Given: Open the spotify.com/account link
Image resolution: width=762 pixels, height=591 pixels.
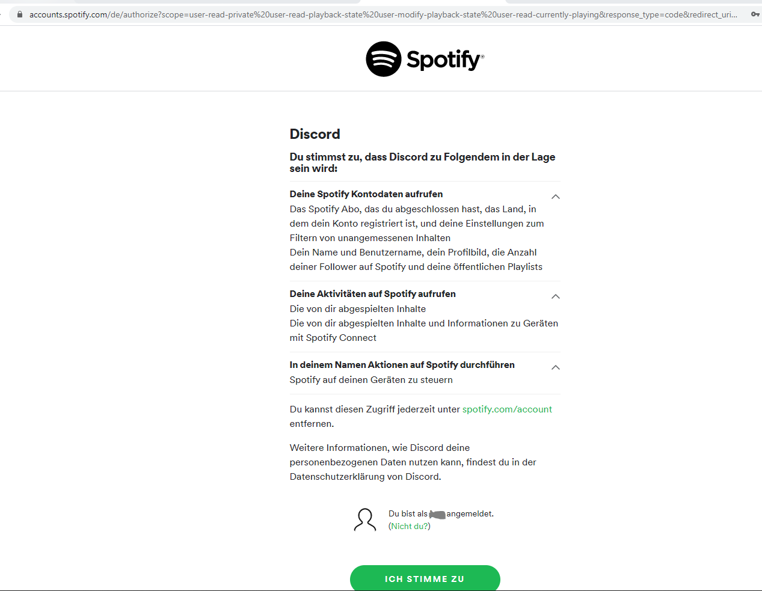Looking at the screenshot, I should pos(507,409).
